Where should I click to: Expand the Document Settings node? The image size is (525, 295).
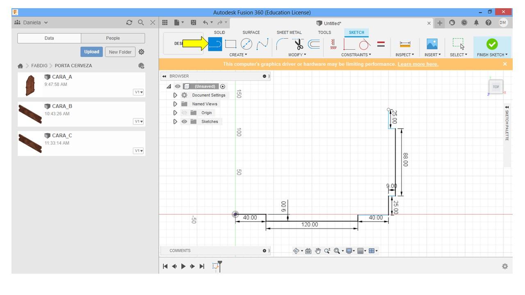[175, 95]
